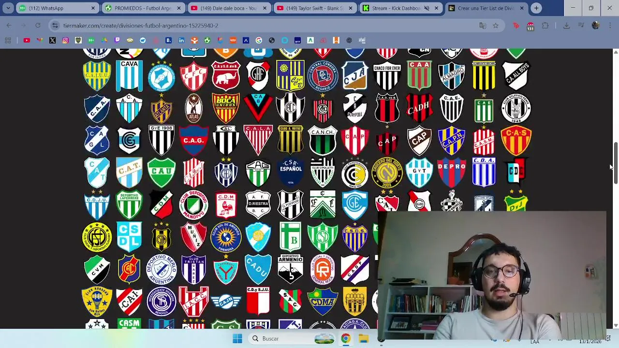Viewport: 619px width, 348px height.
Task: Open Chrome downloads
Action: [x=566, y=25]
